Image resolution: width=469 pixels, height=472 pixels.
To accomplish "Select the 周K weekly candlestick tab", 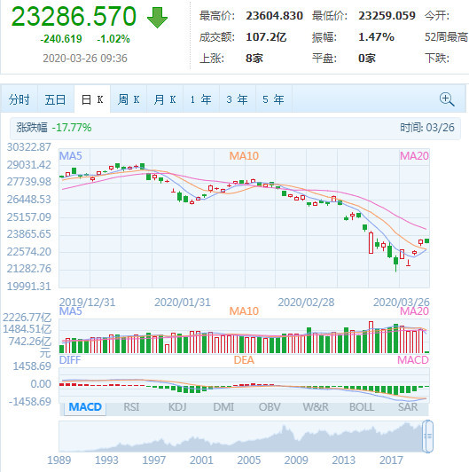I will pos(129,99).
